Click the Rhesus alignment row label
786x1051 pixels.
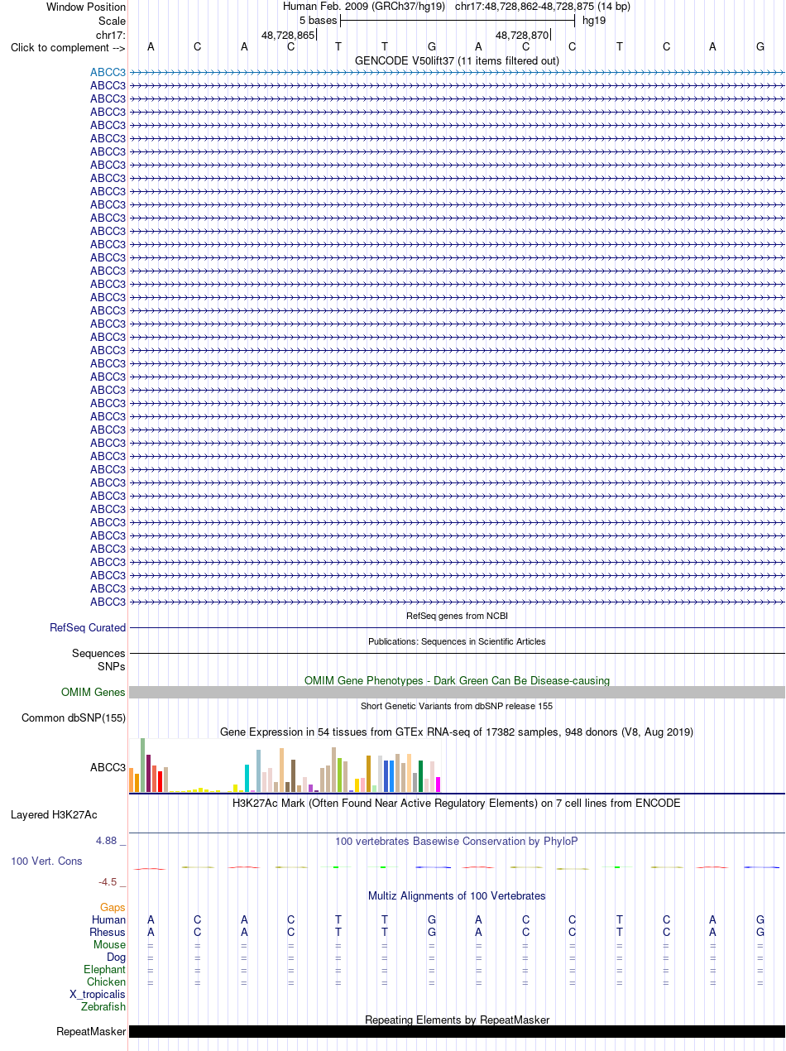108,932
